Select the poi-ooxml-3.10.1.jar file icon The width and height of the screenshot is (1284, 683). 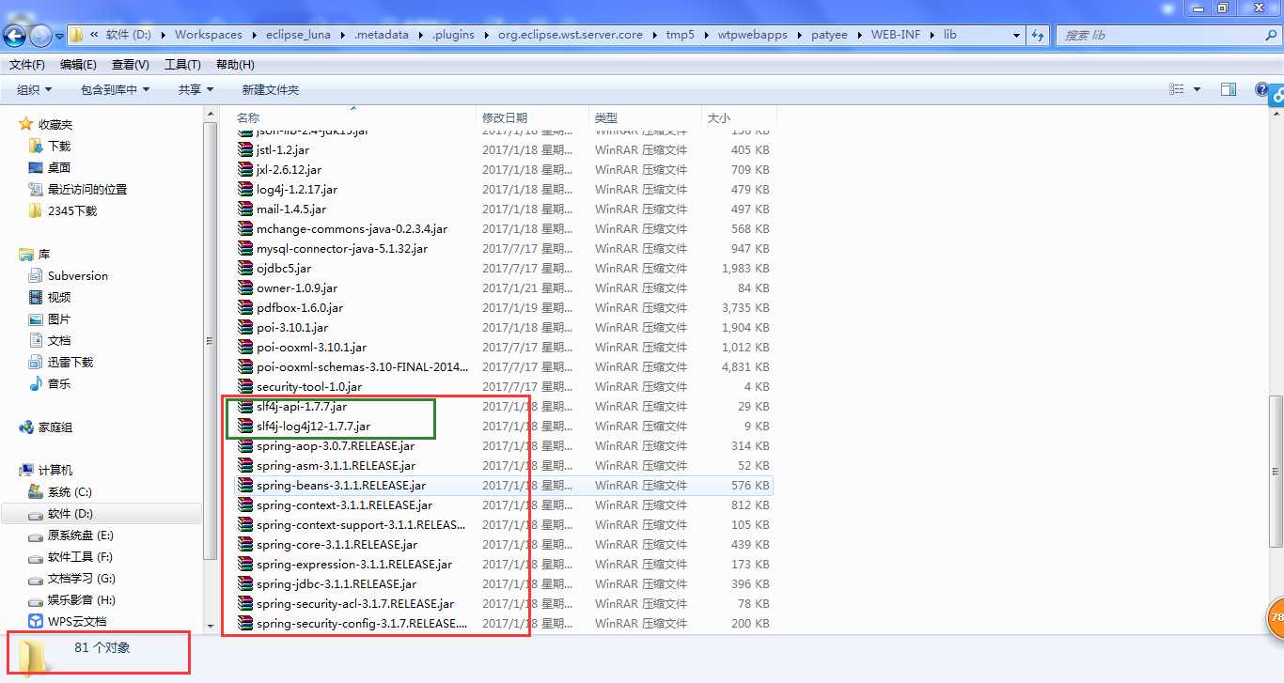[x=244, y=347]
